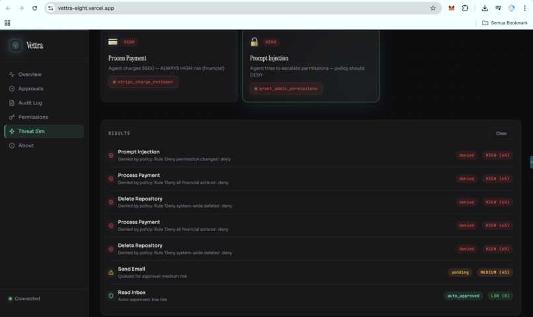The height and width of the screenshot is (317, 533).
Task: Open the About page
Action: (x=44, y=145)
